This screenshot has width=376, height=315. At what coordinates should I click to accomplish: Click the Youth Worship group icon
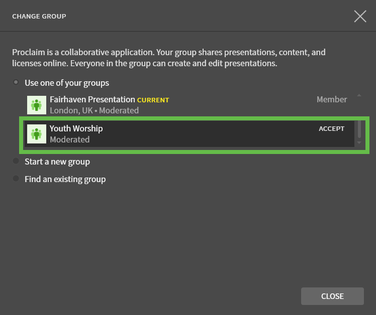pos(37,134)
